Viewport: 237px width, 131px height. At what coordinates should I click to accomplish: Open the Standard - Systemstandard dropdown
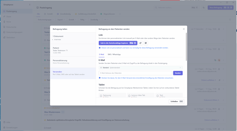click(140, 68)
